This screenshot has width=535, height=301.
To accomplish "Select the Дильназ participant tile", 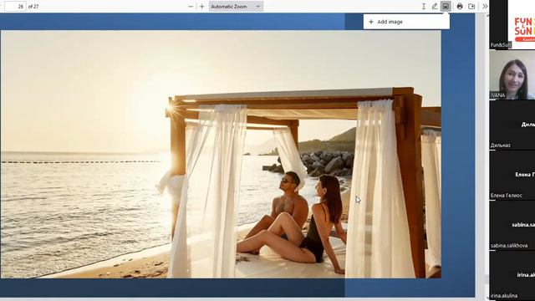I will pyautogui.click(x=512, y=125).
